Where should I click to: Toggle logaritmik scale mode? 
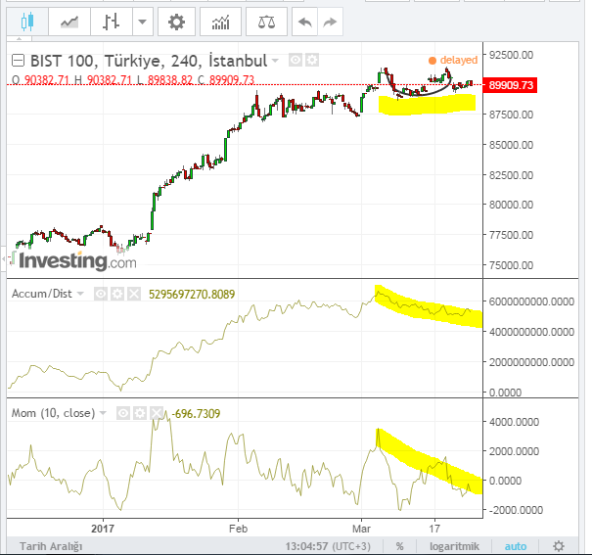point(454,546)
